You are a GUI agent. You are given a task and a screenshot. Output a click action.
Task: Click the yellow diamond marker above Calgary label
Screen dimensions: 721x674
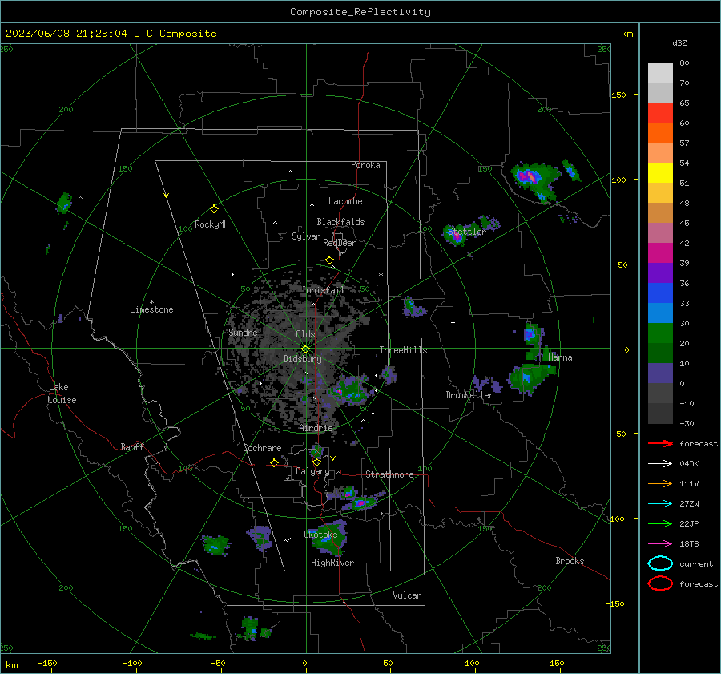316,462
